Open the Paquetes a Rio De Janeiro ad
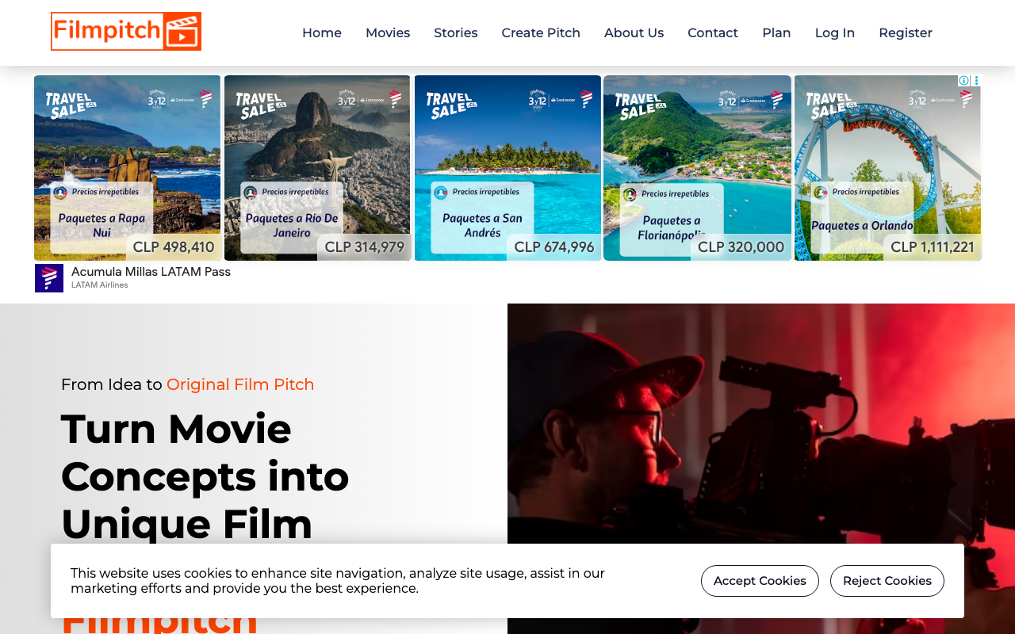Screen dimensions: 1015x634 [317, 168]
